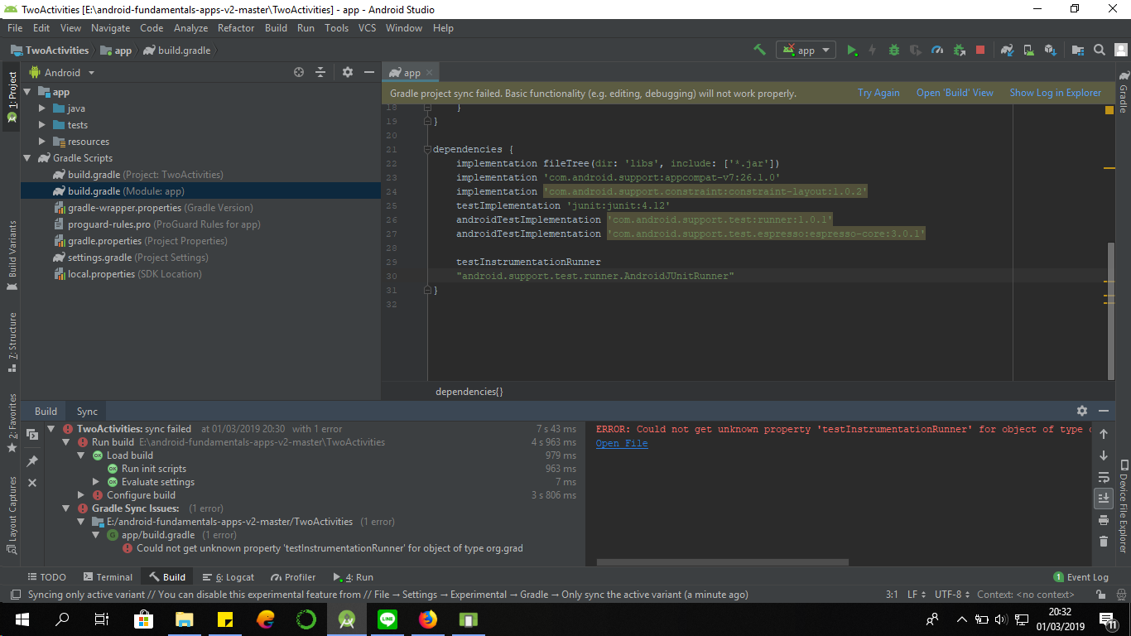The height and width of the screenshot is (636, 1131).
Task: Open the Refactor menu
Action: pos(236,27)
